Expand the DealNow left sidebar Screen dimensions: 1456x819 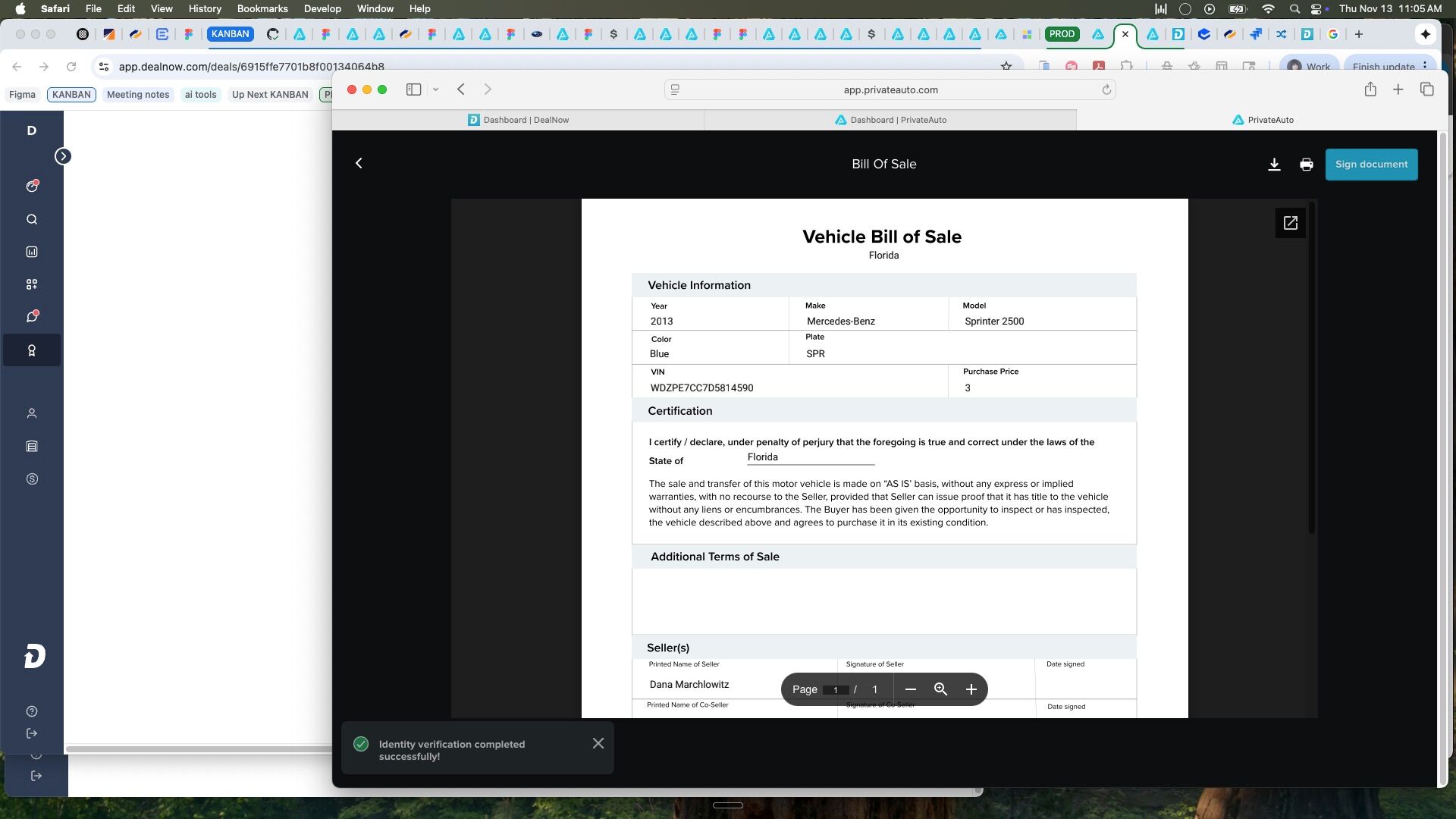[x=63, y=156]
